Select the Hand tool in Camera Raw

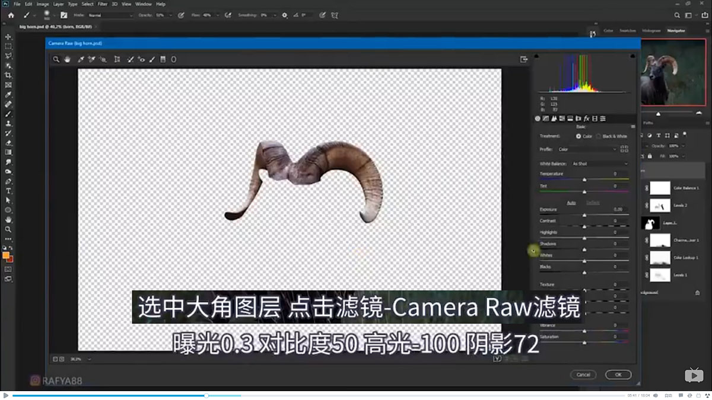pos(68,59)
